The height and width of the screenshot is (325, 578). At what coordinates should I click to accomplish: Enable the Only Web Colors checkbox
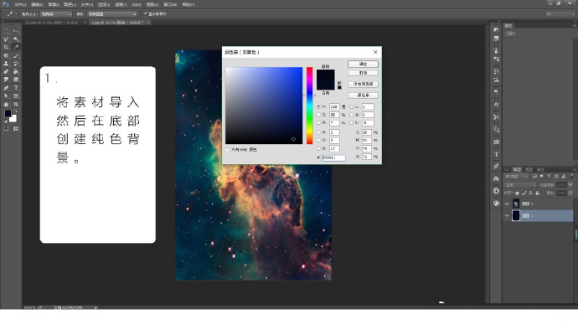(x=228, y=150)
